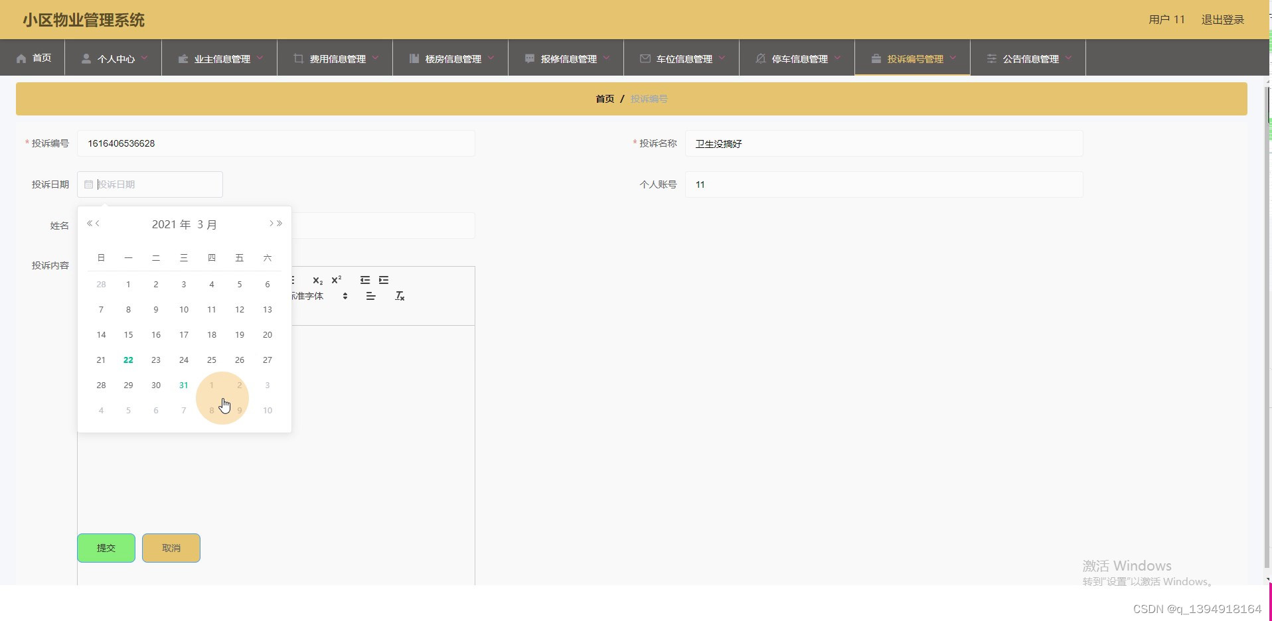Image resolution: width=1272 pixels, height=621 pixels.
Task: Click the calendar year label 2021 年
Action: (x=171, y=224)
